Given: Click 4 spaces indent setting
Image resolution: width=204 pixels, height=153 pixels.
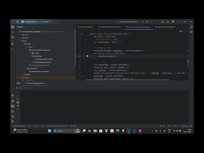Looking at the screenshot, I should click(x=184, y=126).
